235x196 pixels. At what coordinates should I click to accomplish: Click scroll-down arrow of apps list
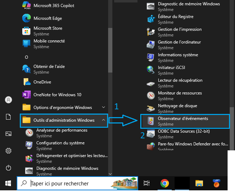tap(110, 174)
